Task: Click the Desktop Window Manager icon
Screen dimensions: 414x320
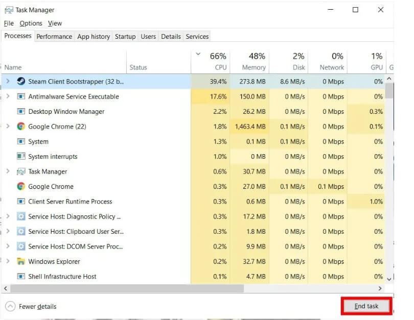Action: [x=21, y=112]
